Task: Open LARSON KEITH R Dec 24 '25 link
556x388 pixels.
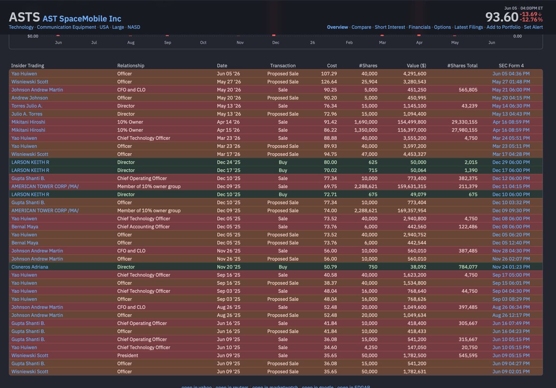Action: pyautogui.click(x=30, y=162)
